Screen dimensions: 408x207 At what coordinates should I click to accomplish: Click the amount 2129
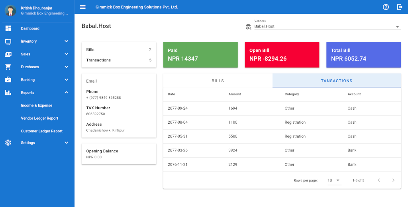(233, 165)
